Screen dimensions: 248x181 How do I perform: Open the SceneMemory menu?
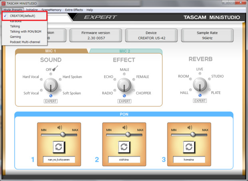[51, 10]
